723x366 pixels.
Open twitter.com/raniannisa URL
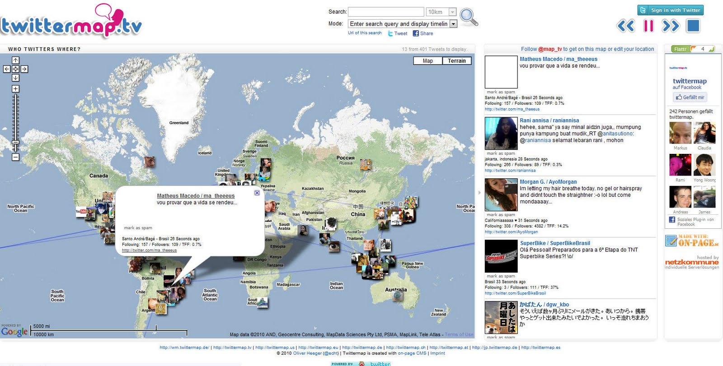tap(510, 171)
